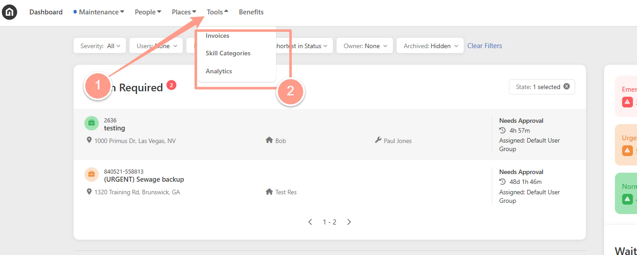Click the home logo icon
Screen dimensions: 637x255
9,12
